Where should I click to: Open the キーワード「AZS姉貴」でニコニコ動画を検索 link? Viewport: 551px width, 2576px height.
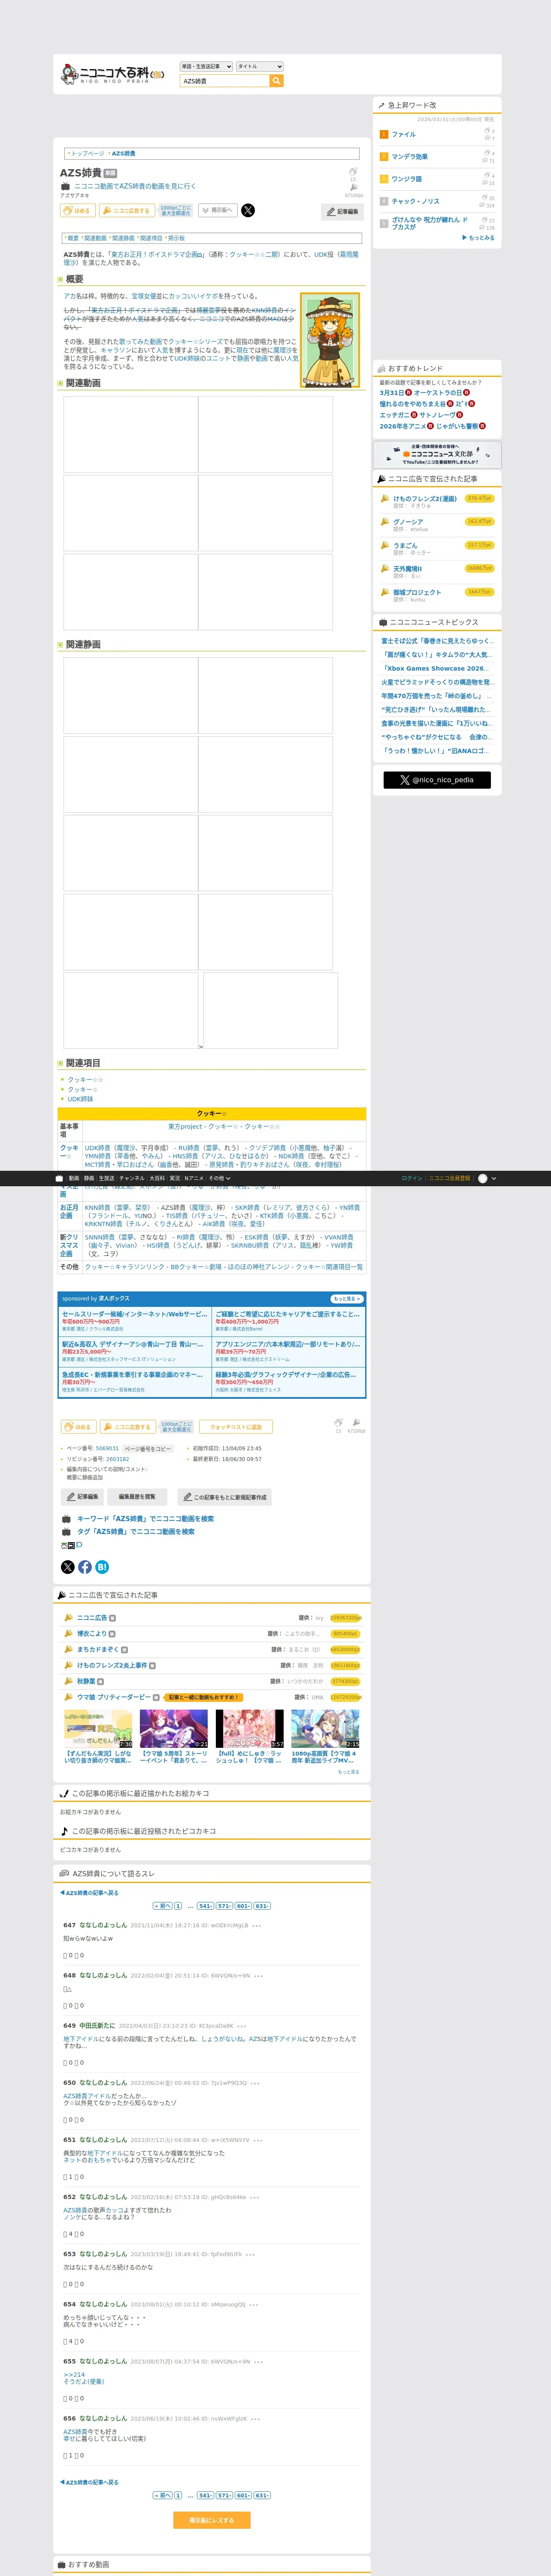click(x=145, y=1519)
